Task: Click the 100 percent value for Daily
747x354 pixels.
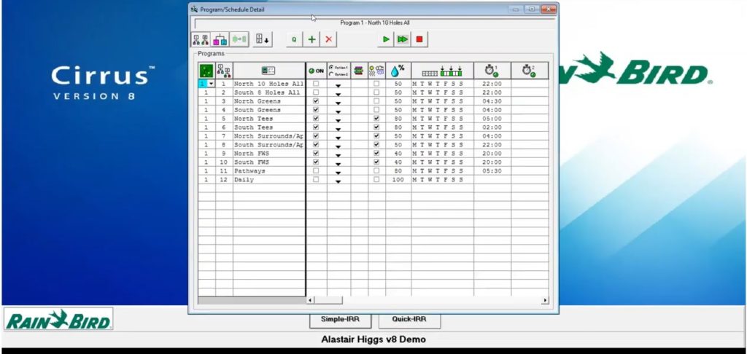Action: (x=398, y=180)
